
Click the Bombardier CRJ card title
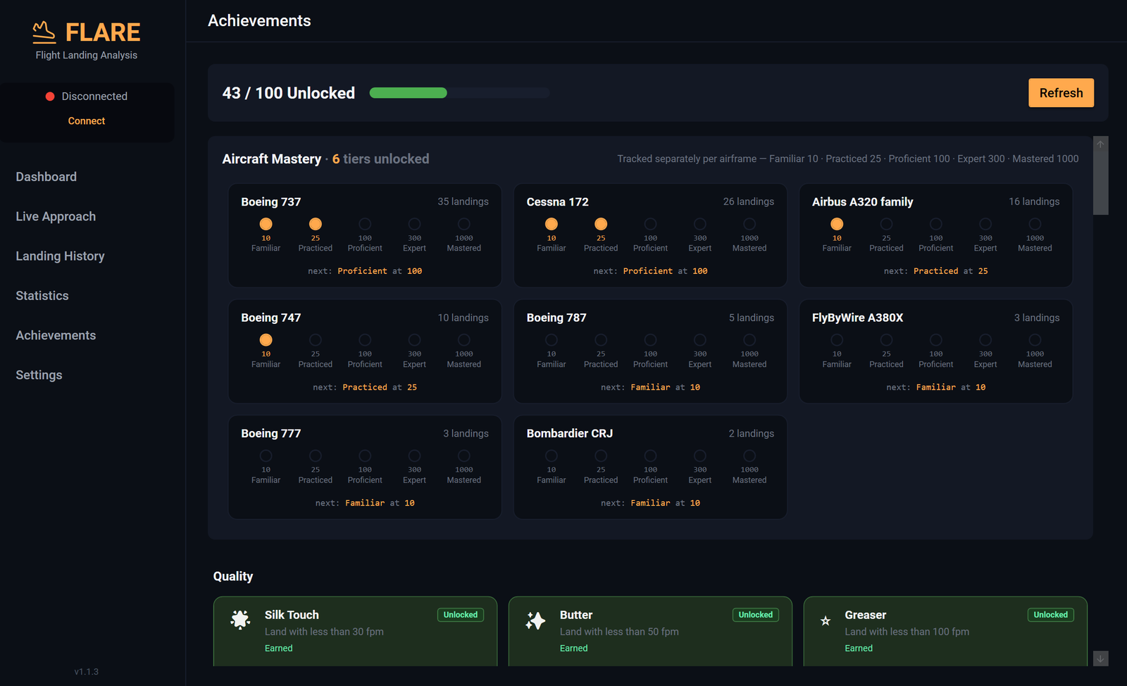(569, 434)
